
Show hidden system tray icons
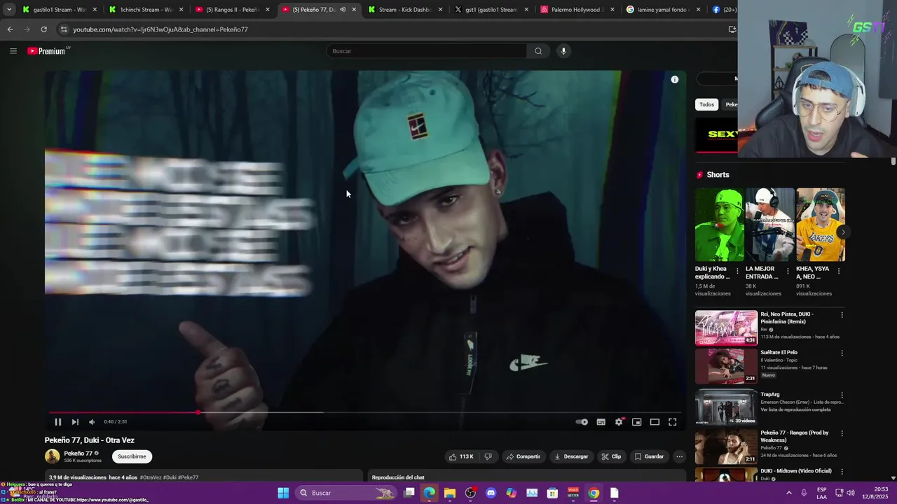[789, 493]
